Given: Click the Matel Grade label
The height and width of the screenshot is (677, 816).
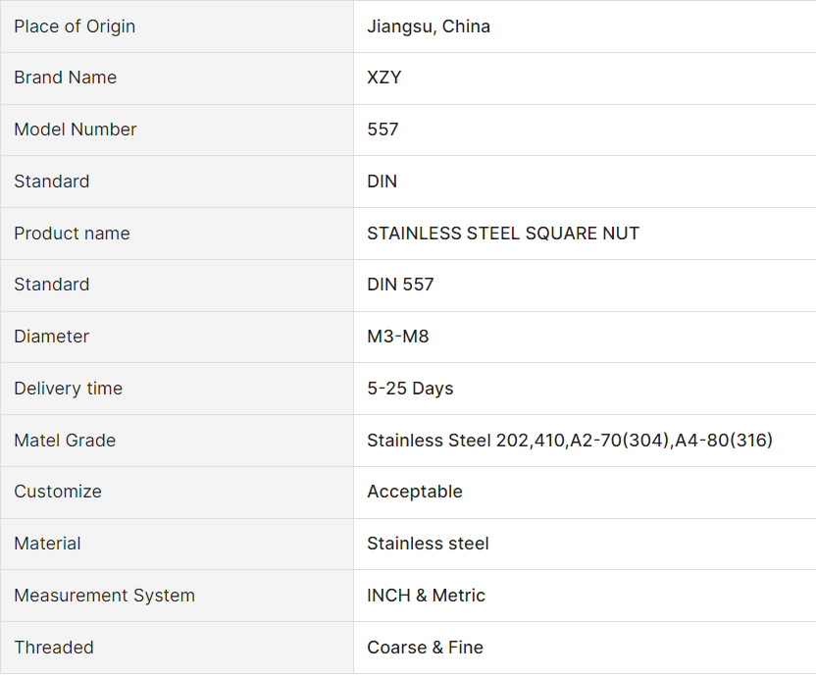Looking at the screenshot, I should [65, 441].
